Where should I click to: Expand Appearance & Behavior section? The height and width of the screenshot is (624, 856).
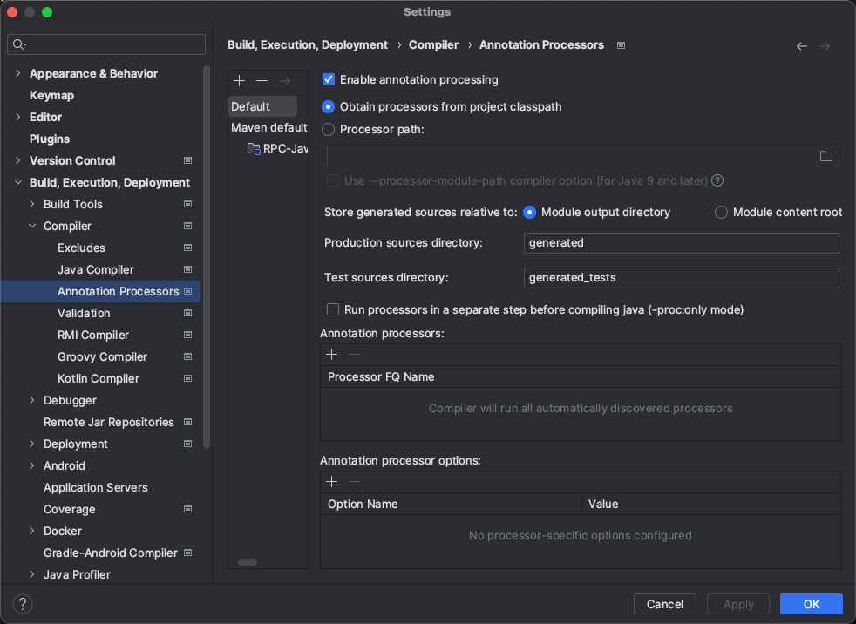18,74
